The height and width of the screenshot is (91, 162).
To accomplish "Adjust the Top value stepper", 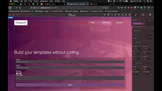I will coord(141,54).
